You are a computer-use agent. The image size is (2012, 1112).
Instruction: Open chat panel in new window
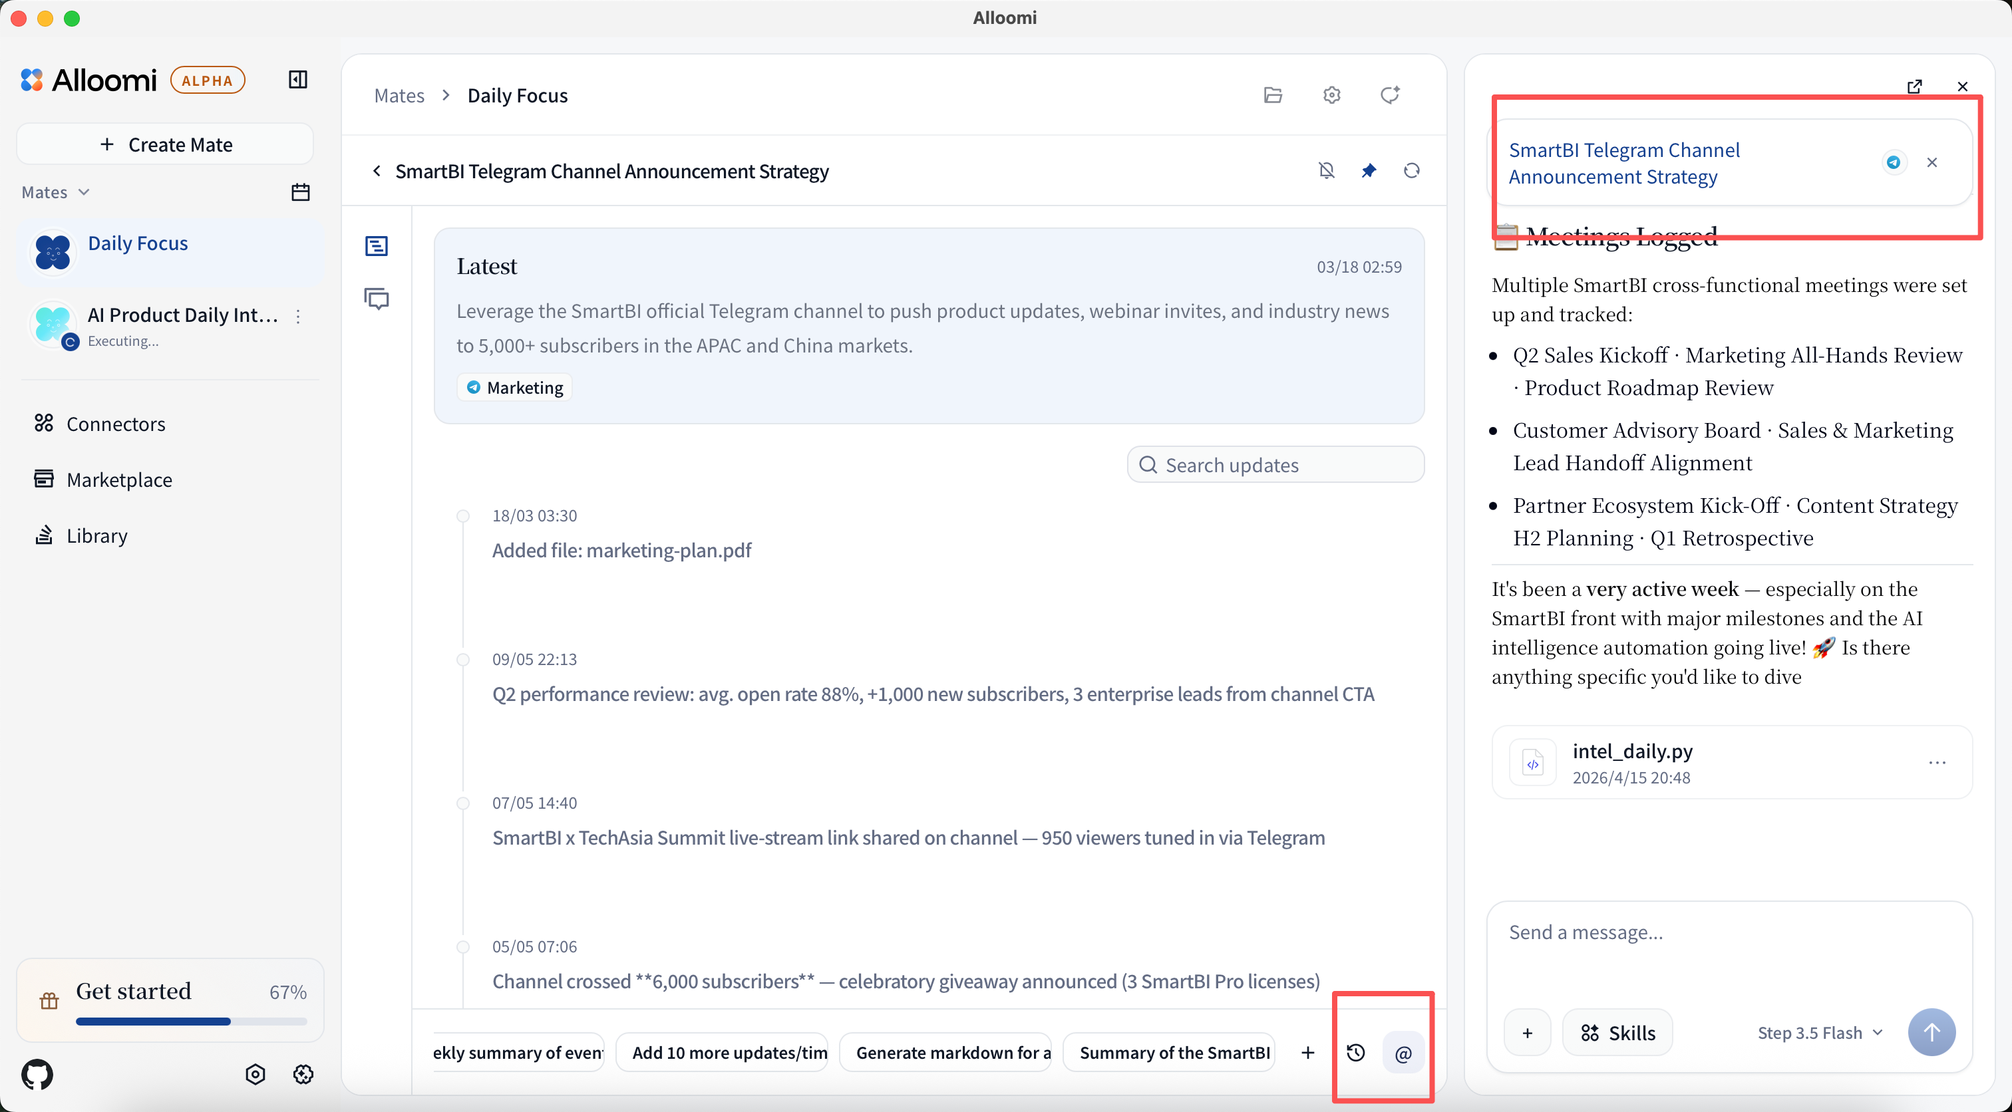(1914, 86)
